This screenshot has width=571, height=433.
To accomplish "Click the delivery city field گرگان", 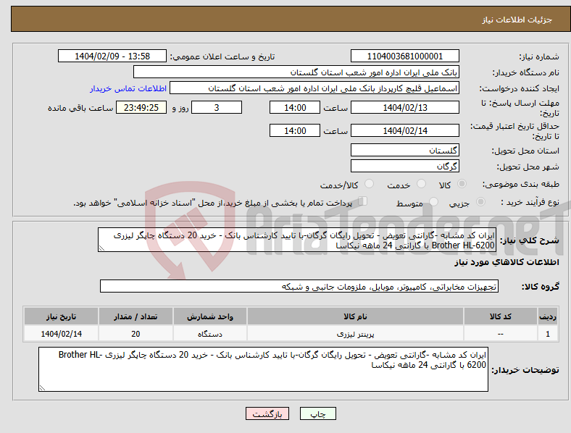I will pos(404,167).
